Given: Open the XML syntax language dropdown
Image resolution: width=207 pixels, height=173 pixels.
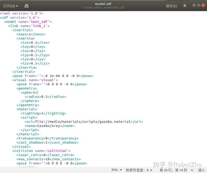Looking at the screenshot, I should tap(117, 170).
